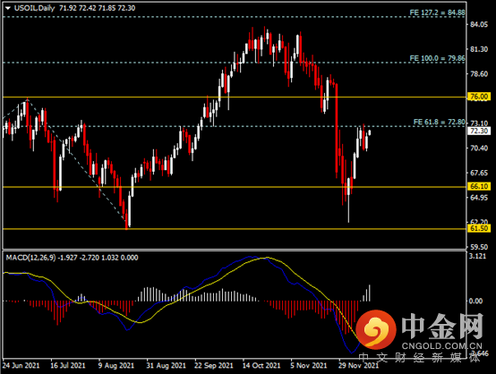Select the current price tag 72.30

[479, 131]
